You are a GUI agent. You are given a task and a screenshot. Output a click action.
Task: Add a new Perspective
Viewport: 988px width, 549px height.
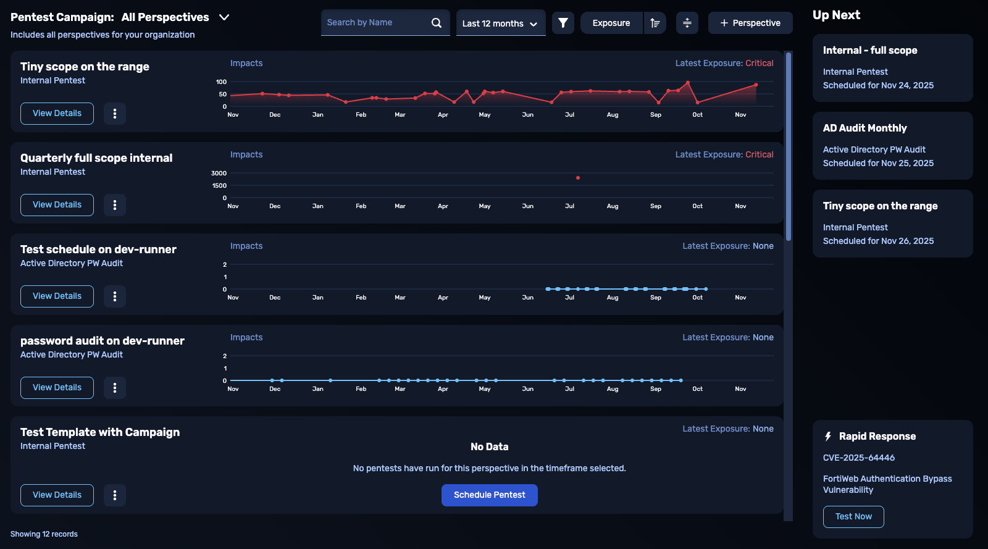point(750,23)
